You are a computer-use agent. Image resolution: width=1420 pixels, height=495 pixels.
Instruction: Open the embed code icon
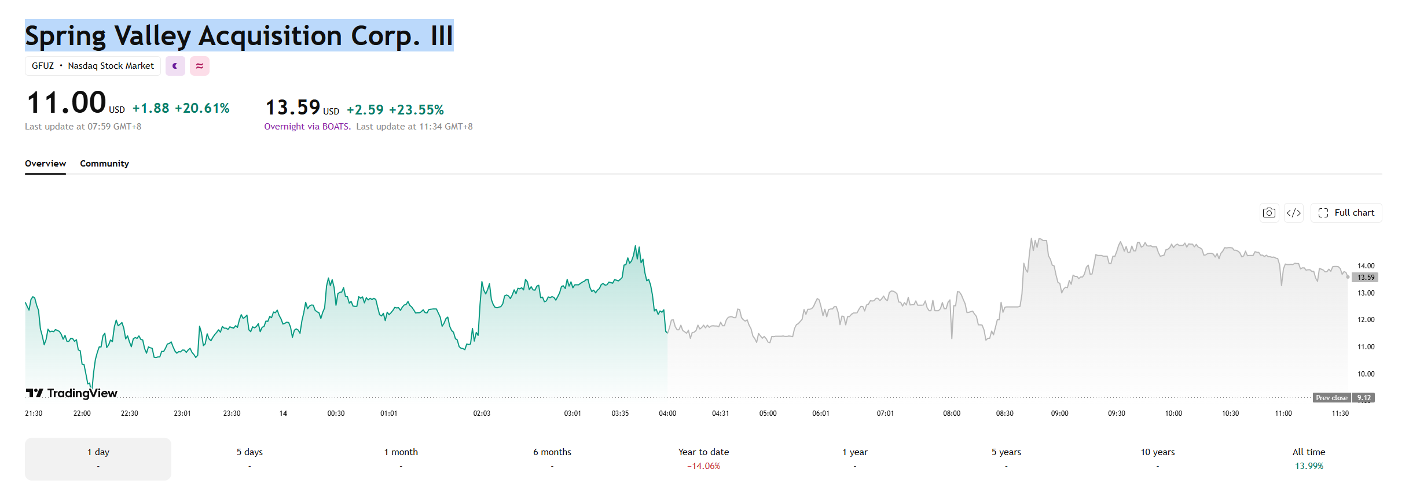1294,213
